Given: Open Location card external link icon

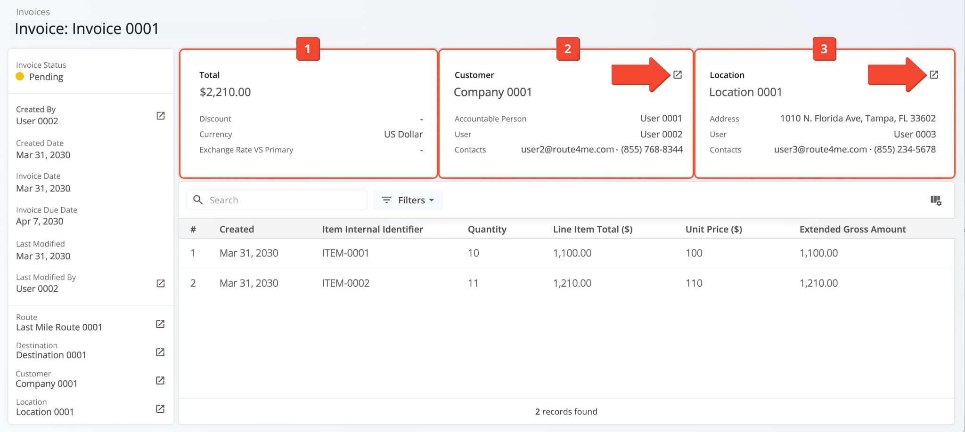Looking at the screenshot, I should [x=933, y=75].
